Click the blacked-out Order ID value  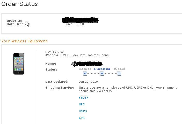(x=80, y=20)
